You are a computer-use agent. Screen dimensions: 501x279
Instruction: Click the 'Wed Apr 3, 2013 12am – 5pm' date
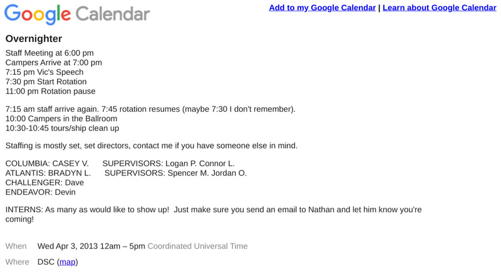[91, 246]
